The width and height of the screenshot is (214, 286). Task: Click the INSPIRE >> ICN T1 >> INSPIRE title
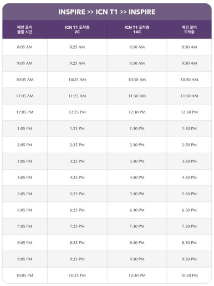click(107, 12)
